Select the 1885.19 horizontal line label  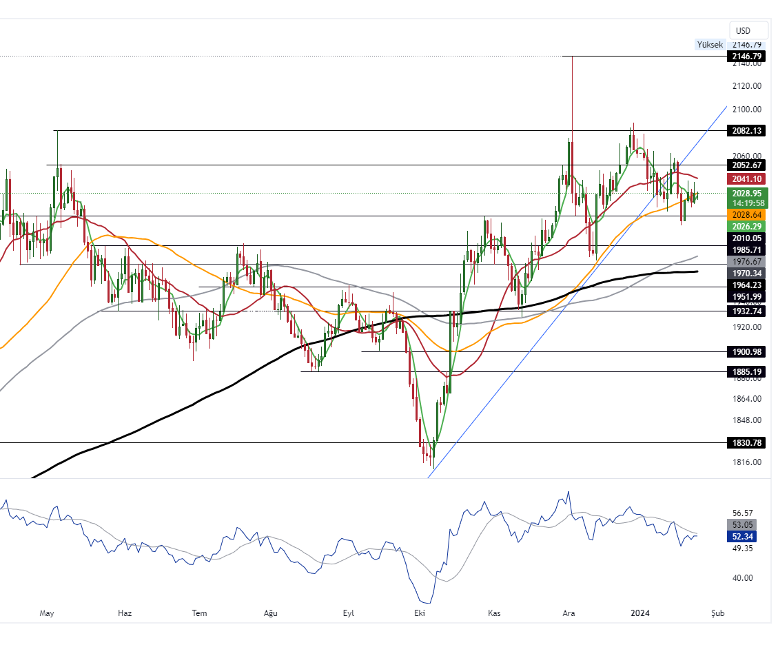pos(748,371)
